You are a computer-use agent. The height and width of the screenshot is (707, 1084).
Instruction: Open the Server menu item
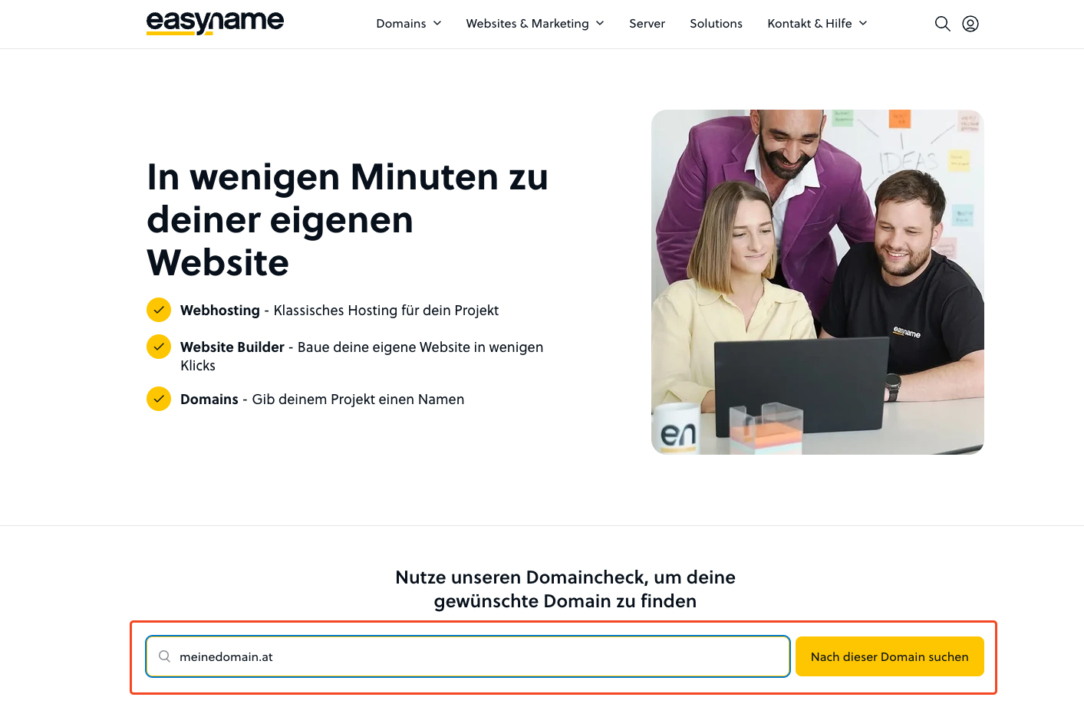pyautogui.click(x=647, y=24)
